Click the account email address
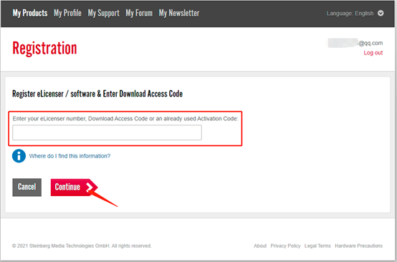 click(x=355, y=43)
